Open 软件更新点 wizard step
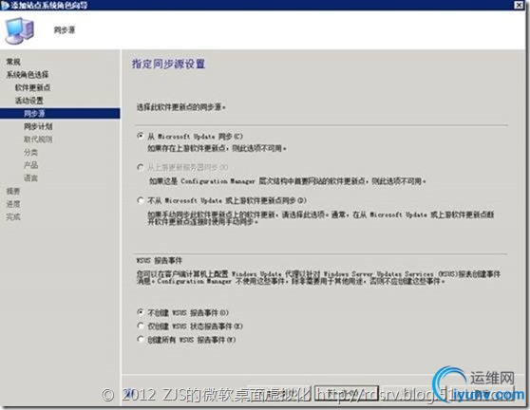Image resolution: width=530 pixels, height=410 pixels. 33,87
